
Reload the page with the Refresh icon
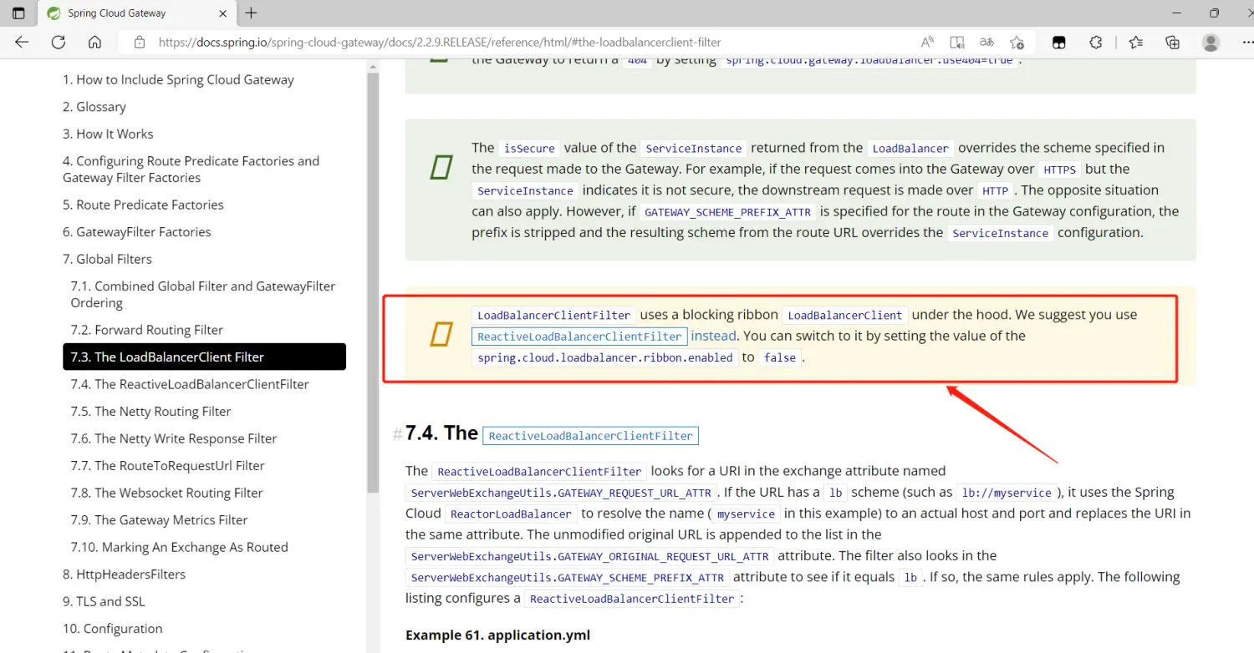[58, 42]
